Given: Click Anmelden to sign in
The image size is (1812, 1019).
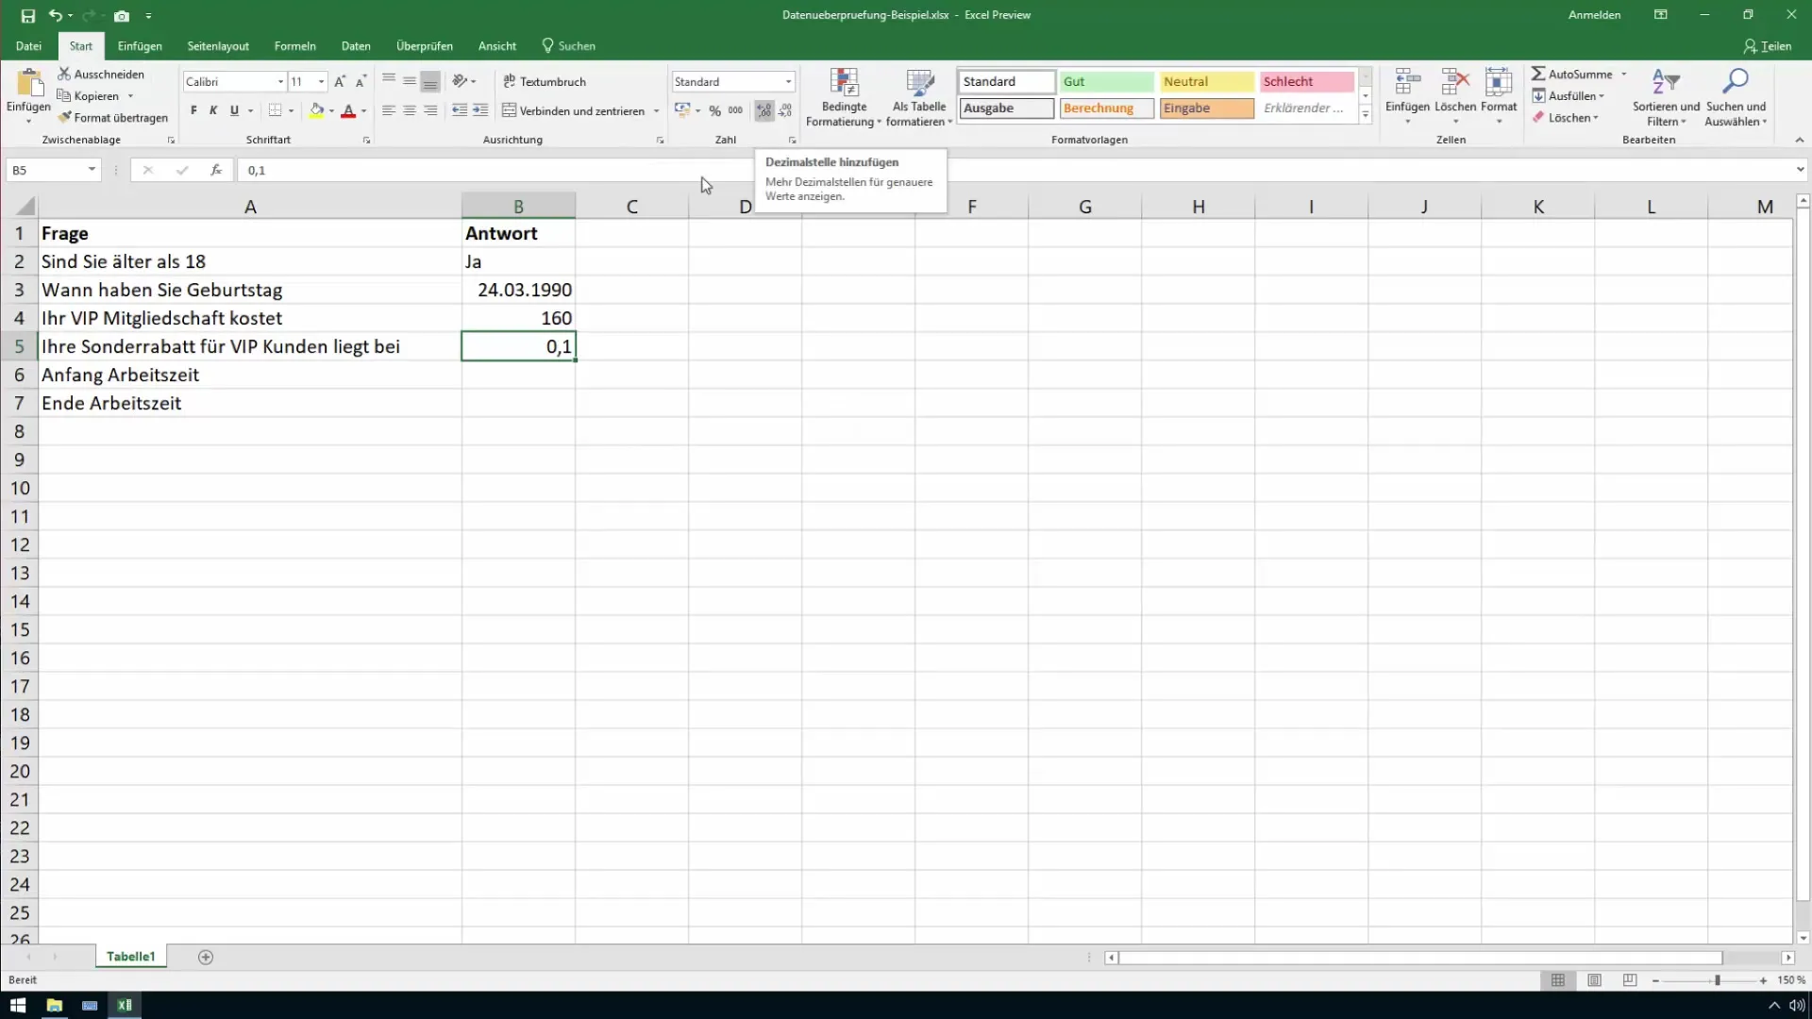Looking at the screenshot, I should click(x=1594, y=15).
